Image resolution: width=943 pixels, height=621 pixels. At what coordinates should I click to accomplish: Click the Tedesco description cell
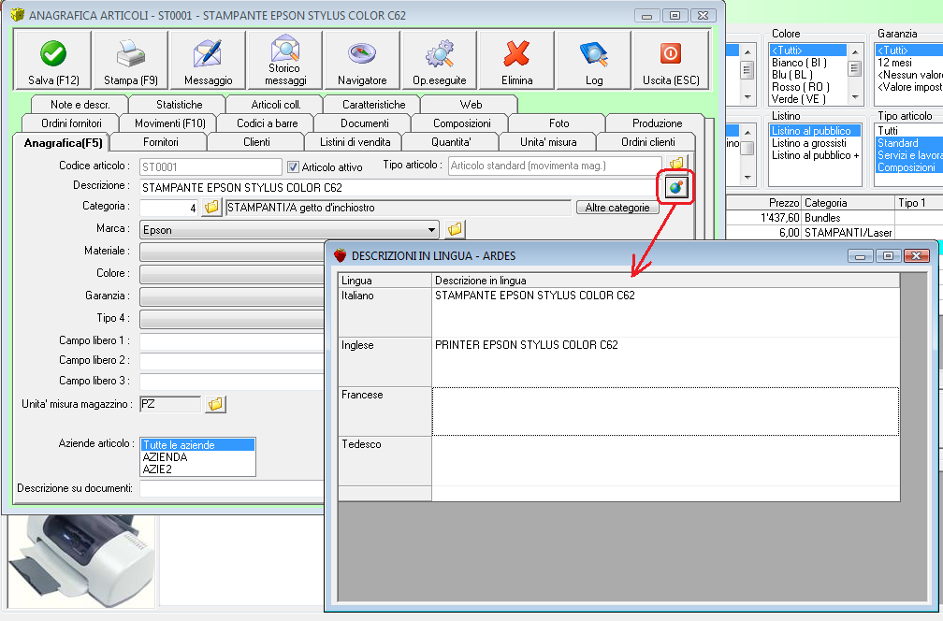click(666, 461)
